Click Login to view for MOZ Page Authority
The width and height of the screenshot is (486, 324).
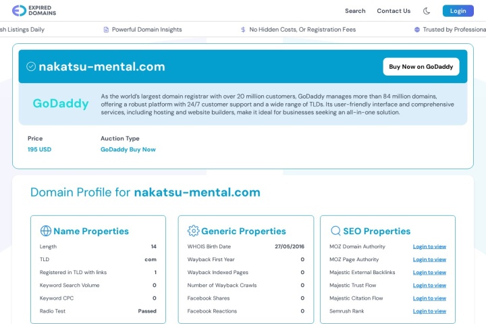tap(429, 259)
